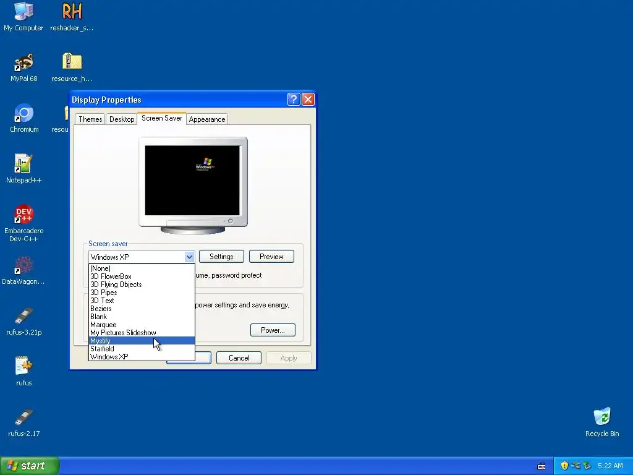Select the rufus text file icon

pyautogui.click(x=24, y=372)
